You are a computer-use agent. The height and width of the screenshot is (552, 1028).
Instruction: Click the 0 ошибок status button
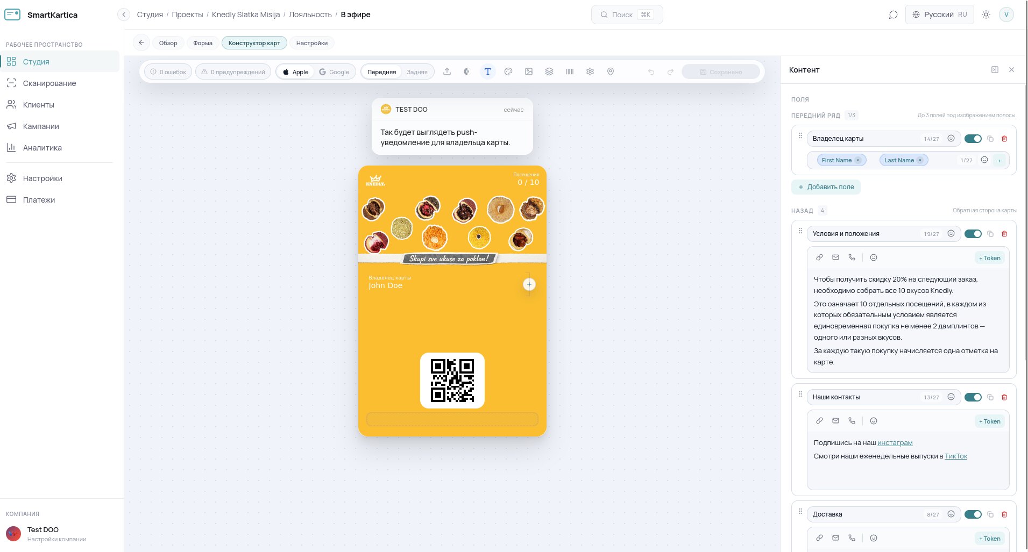pos(168,72)
